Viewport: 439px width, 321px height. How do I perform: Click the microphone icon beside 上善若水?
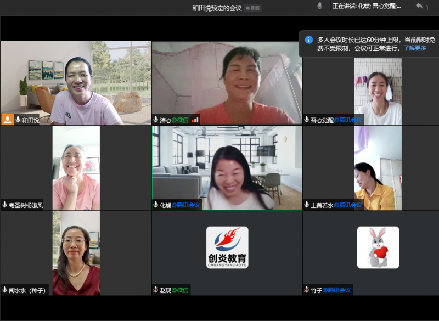(x=307, y=205)
